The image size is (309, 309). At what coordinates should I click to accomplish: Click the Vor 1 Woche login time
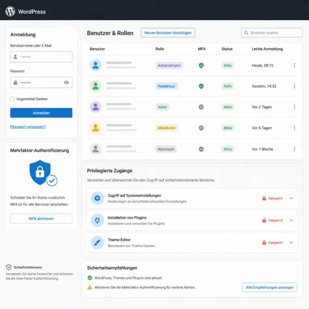[x=262, y=149]
